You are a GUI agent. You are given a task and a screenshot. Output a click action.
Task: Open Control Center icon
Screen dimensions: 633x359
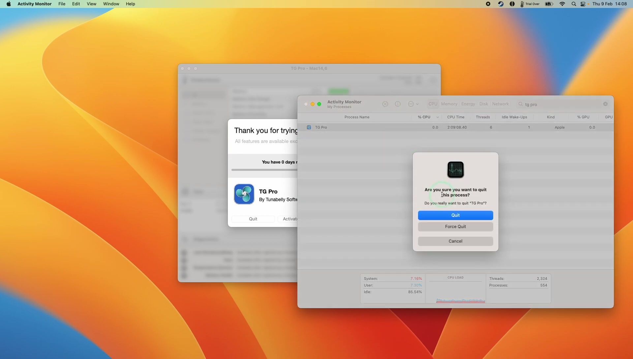(x=583, y=4)
